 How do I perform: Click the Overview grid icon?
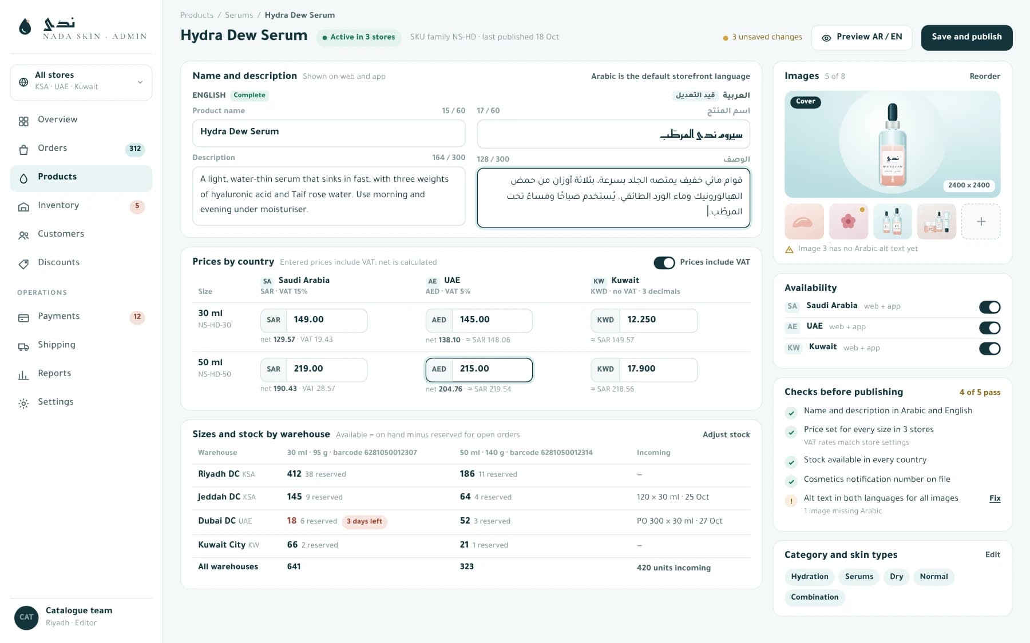[x=23, y=121]
